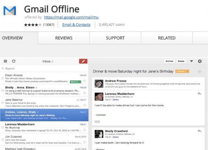Open the hamburger menu in inbox toolbar

tap(6, 61)
